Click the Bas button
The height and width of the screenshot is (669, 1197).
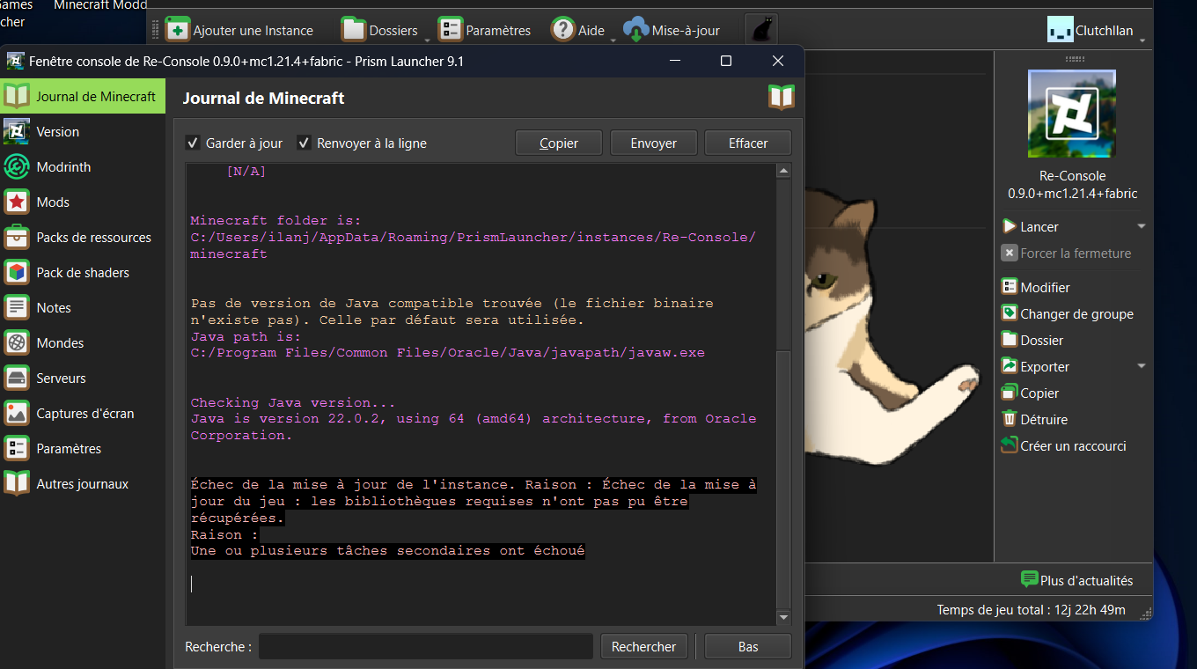coord(748,646)
